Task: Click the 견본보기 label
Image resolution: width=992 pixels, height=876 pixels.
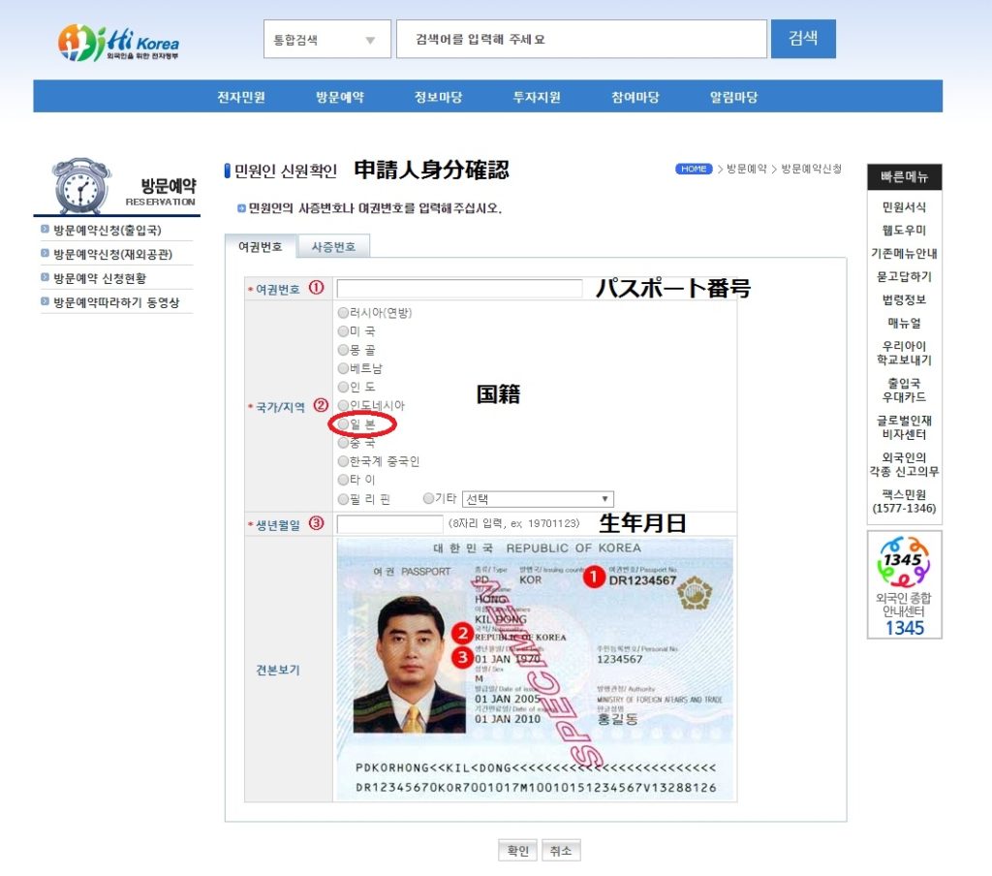Action: pyautogui.click(x=278, y=670)
